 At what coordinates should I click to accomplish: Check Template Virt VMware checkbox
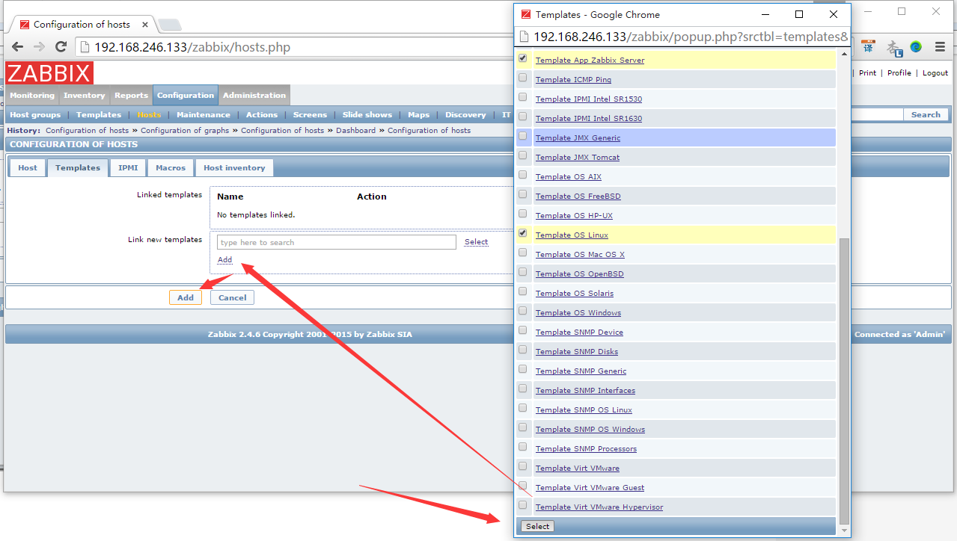[x=522, y=466]
